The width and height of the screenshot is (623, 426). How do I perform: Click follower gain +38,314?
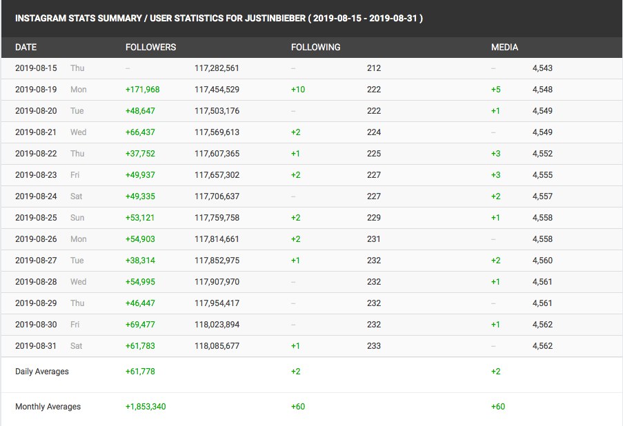pos(140,261)
